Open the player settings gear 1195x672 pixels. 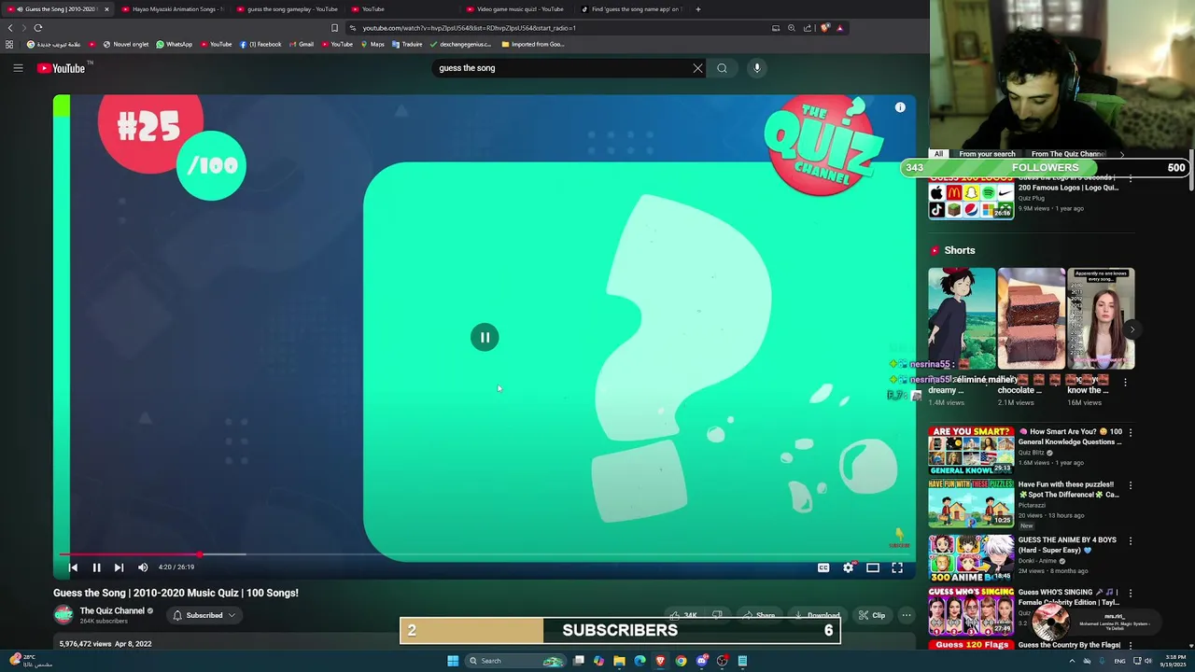click(848, 567)
